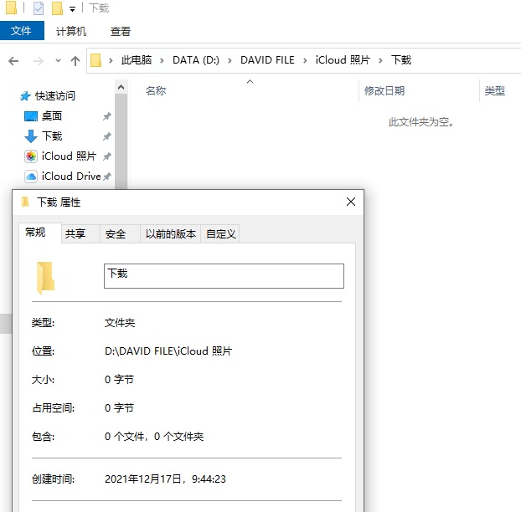
Task: Expand the chevron before 此电脑 in breadcrumb
Action: (111, 60)
